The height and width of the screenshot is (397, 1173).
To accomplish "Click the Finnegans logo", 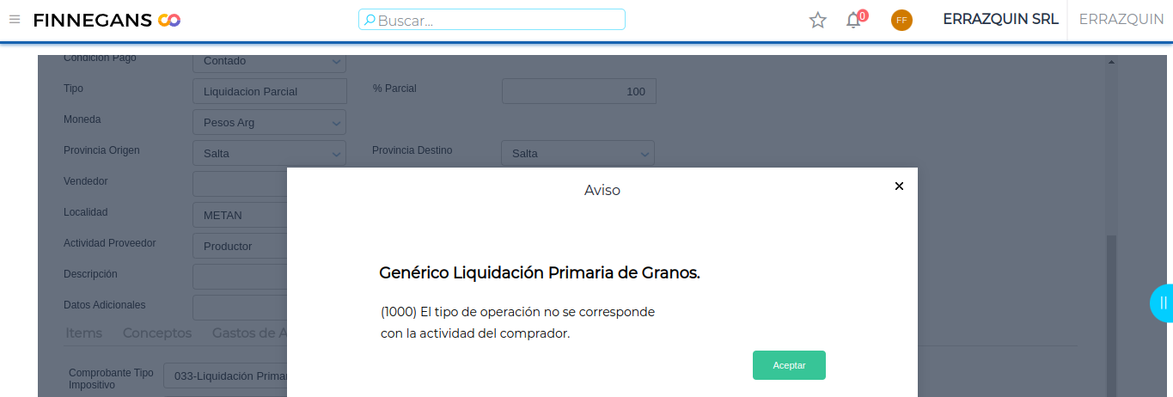I will (x=107, y=20).
